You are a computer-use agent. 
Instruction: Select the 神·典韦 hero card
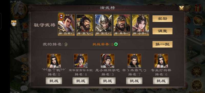tap(122, 25)
